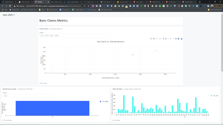Remove the AL tag in Beneficiaries STATES filter
Image resolution: width=223 pixels, height=125 pixels.
[7, 96]
